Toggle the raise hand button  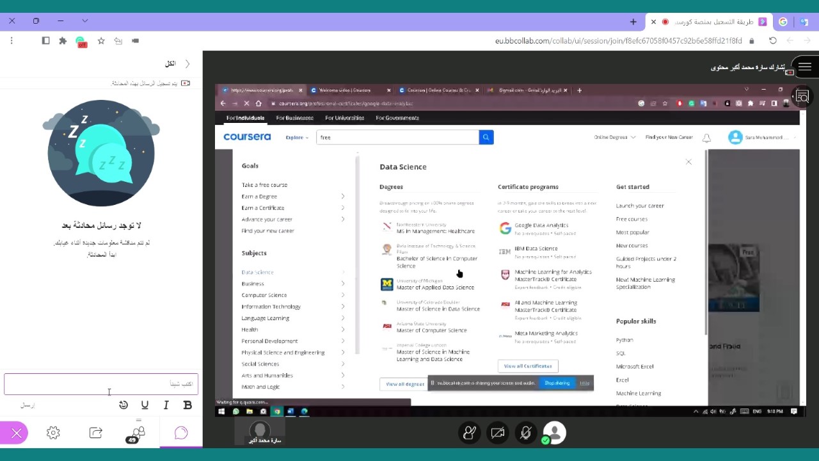tap(470, 433)
